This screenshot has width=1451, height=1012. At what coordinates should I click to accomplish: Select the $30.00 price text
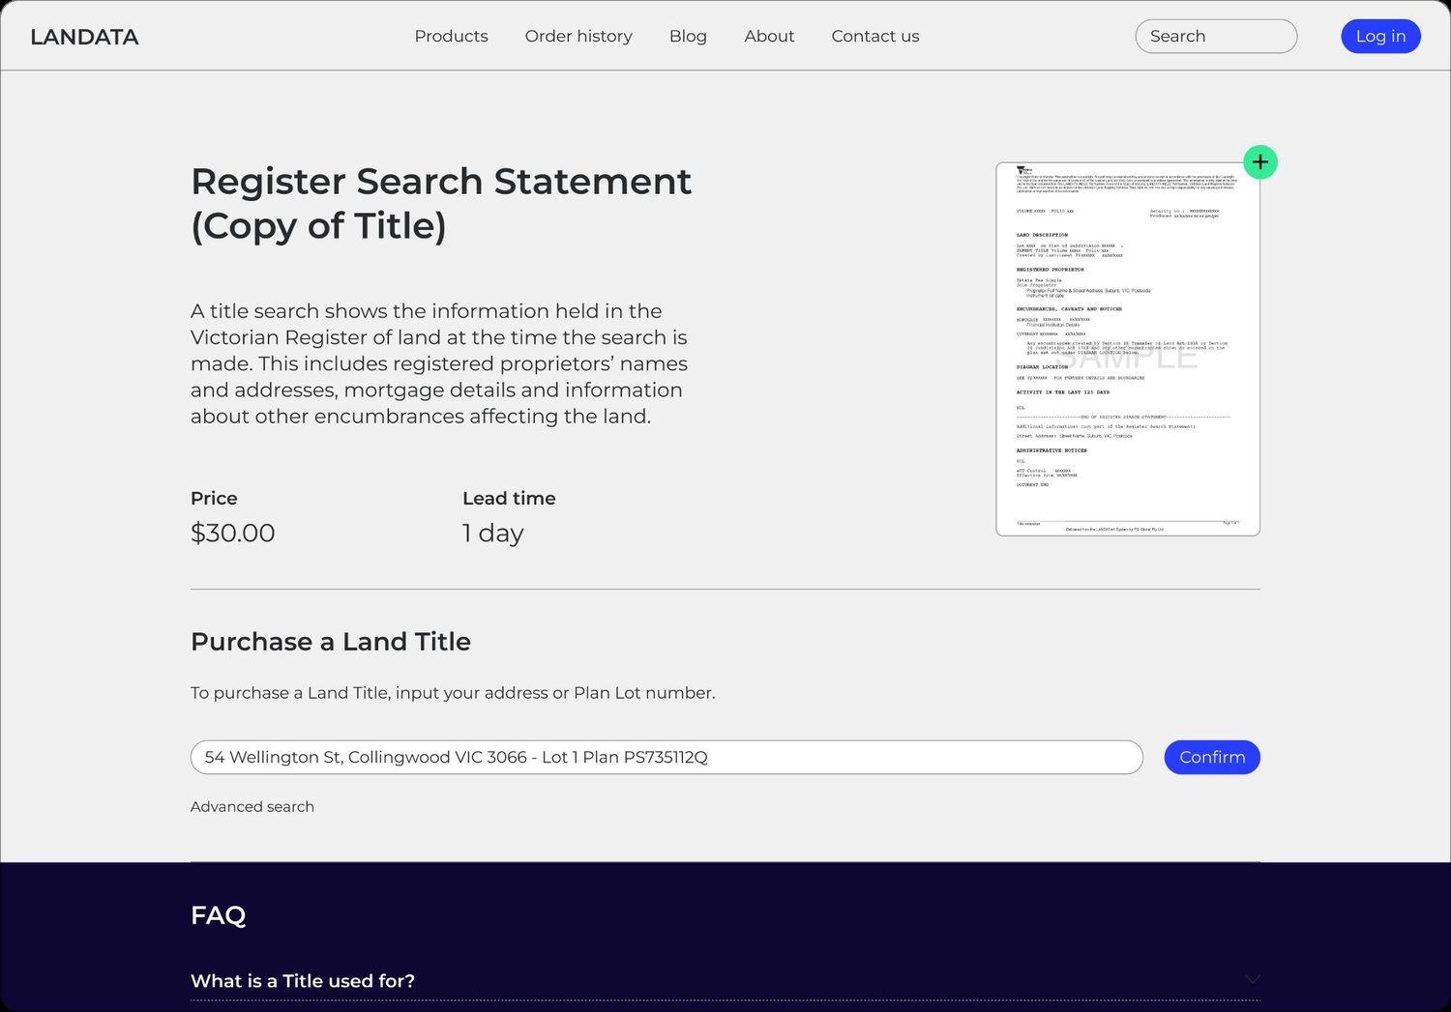click(x=232, y=533)
